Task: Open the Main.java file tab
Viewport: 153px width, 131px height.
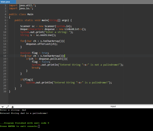Action: (8, 2)
